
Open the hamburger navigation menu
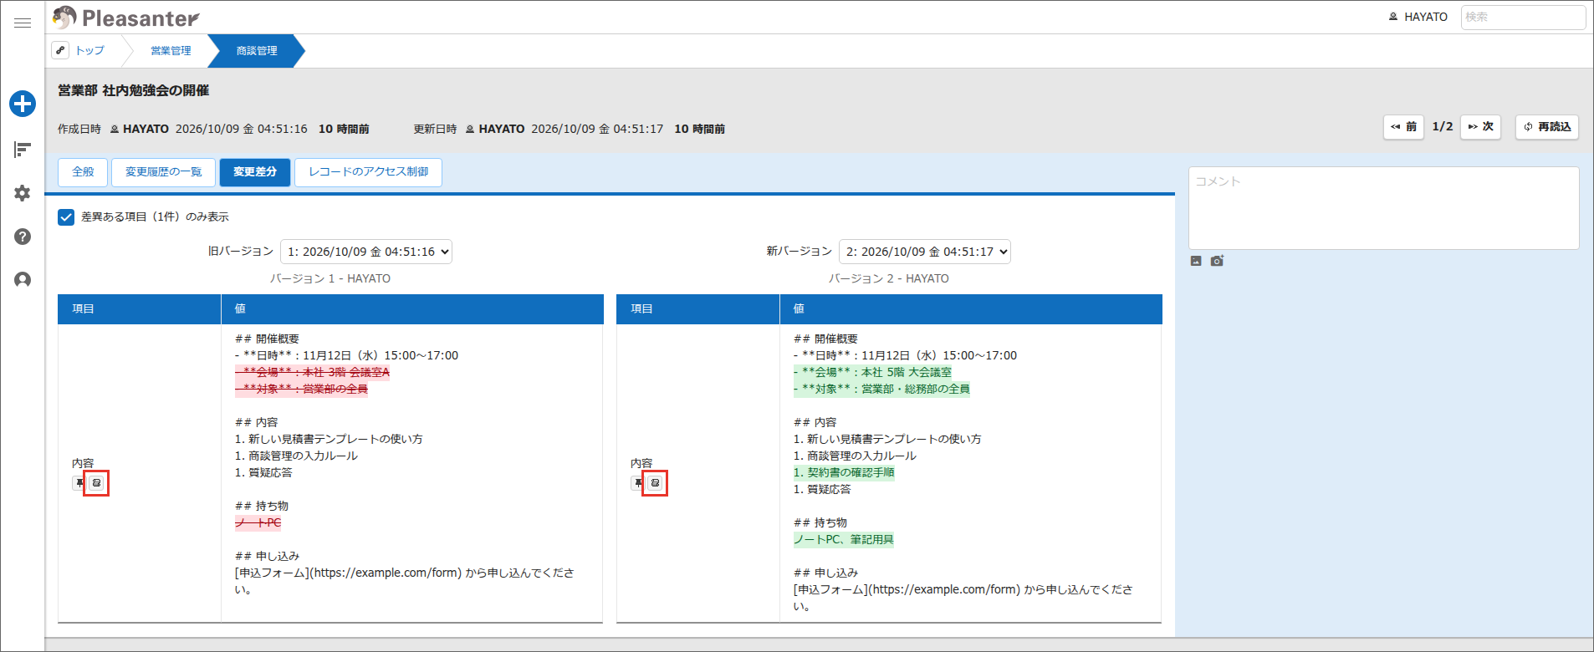23,23
